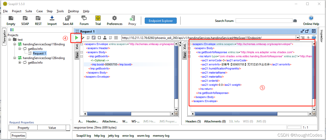The height and width of the screenshot is (140, 326).
Task: Click the Search Forum input field
Action: (264, 21)
